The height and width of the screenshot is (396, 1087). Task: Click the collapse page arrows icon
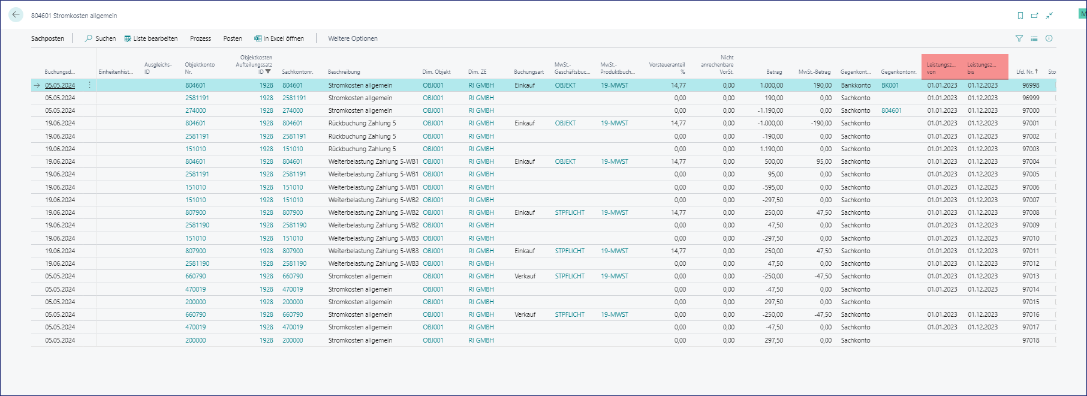(x=1049, y=16)
